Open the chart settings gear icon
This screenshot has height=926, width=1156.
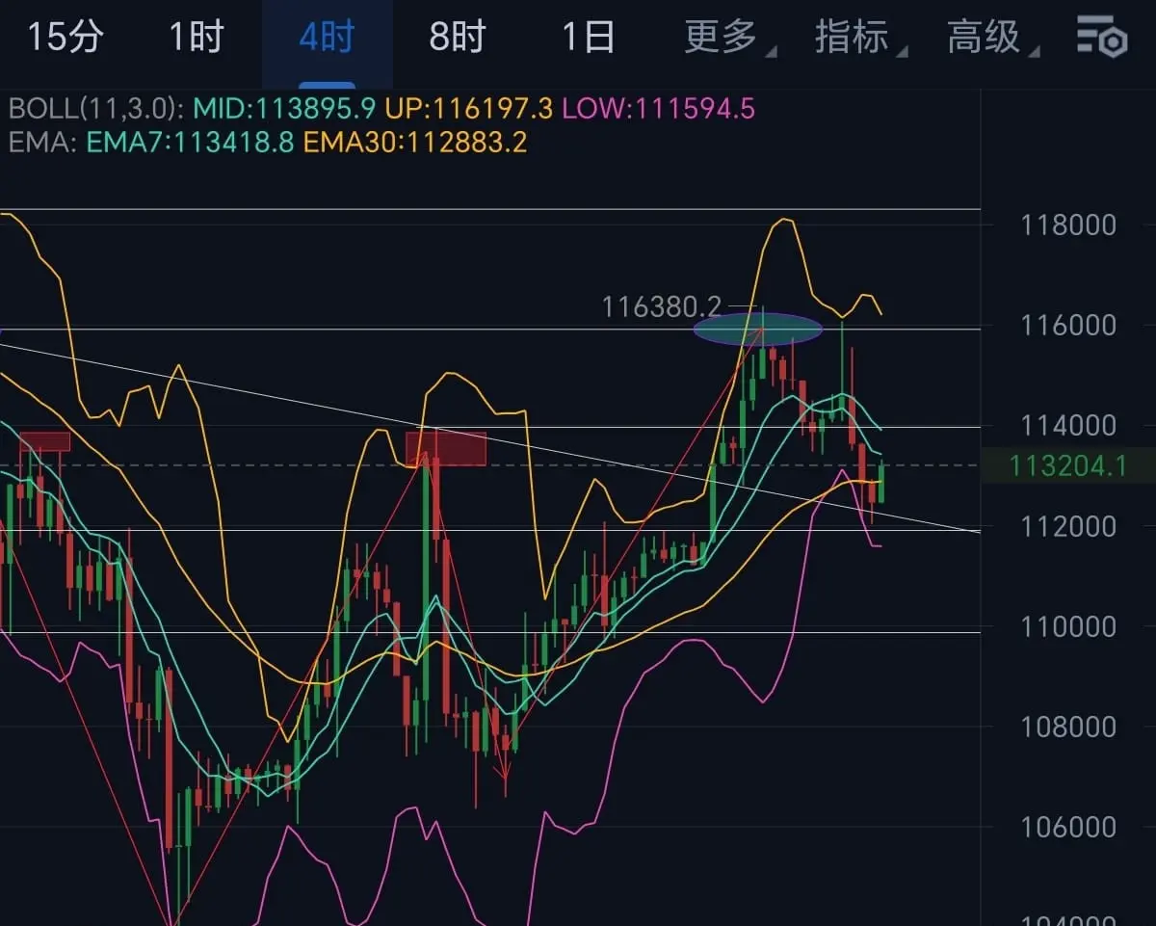1101,36
